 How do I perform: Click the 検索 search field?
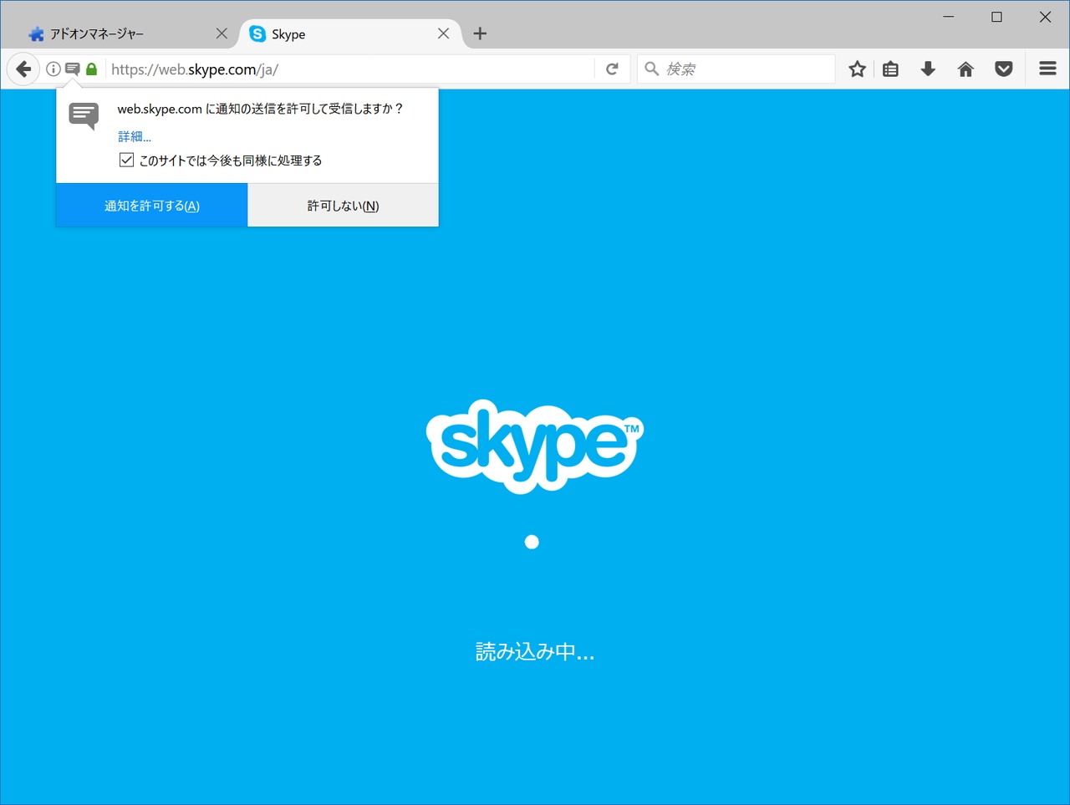point(736,69)
